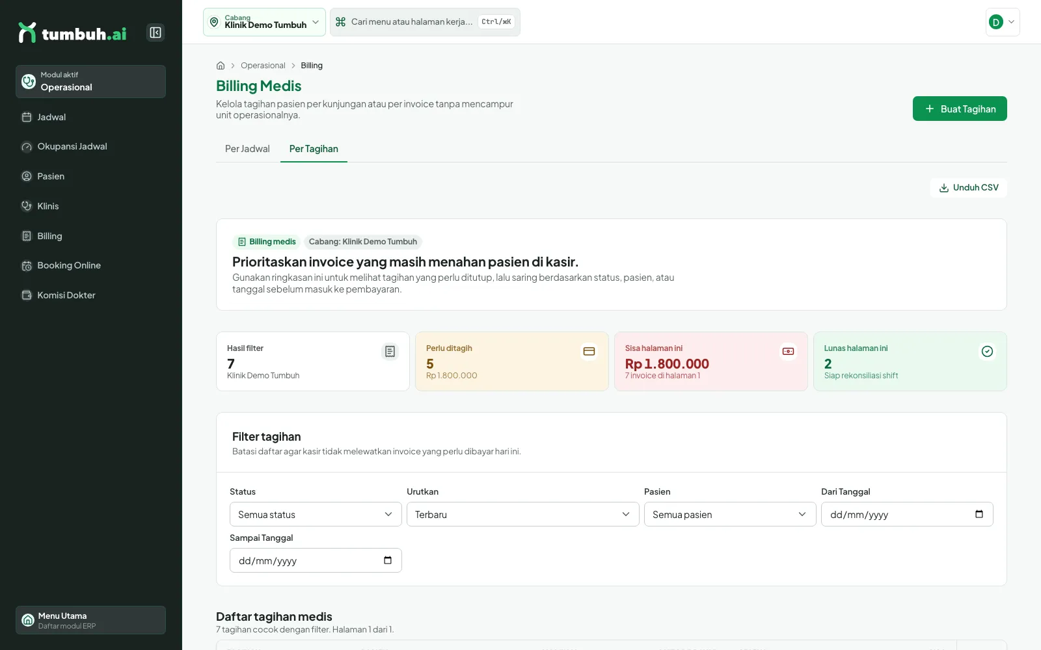
Task: Click the Daftar tagihan medis heading
Action: (274, 617)
